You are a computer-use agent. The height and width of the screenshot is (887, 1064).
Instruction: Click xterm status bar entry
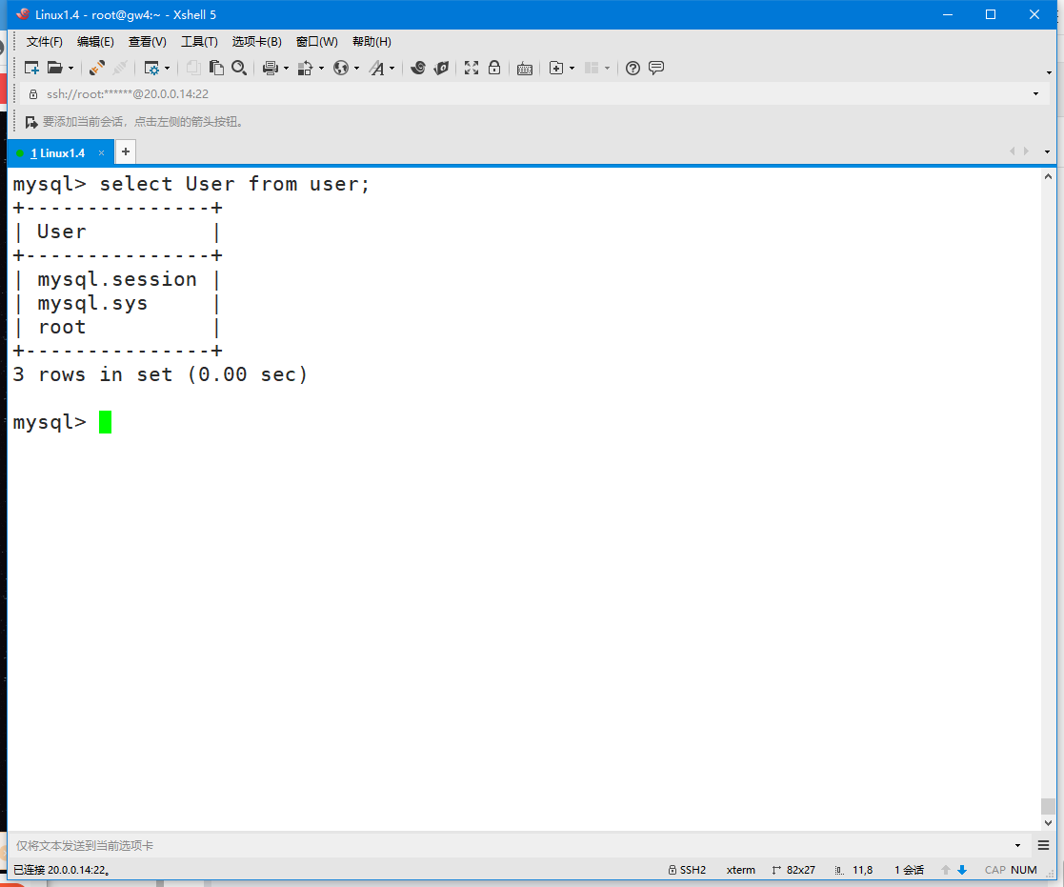(x=741, y=870)
